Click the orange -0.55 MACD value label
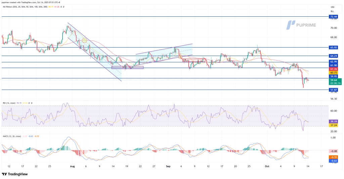 (334, 157)
